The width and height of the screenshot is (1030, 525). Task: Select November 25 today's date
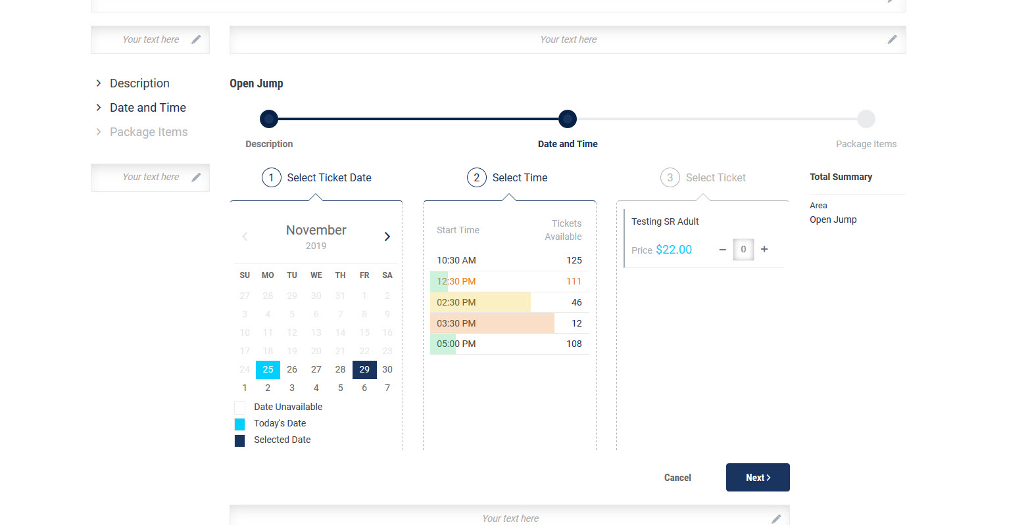[268, 369]
